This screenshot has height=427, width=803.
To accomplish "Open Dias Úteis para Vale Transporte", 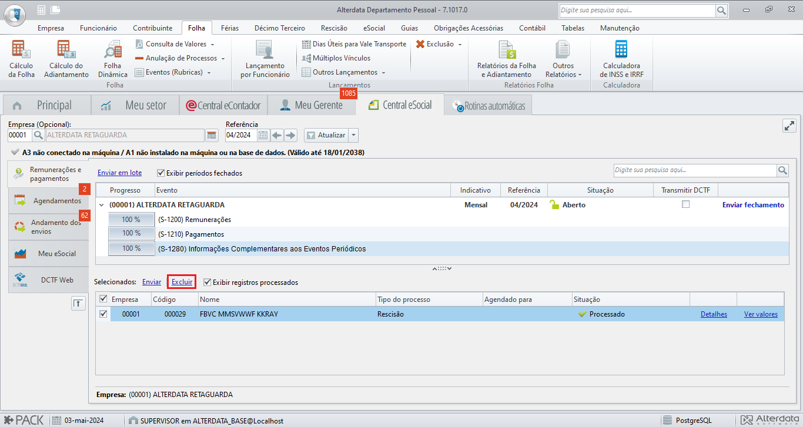I will [354, 44].
